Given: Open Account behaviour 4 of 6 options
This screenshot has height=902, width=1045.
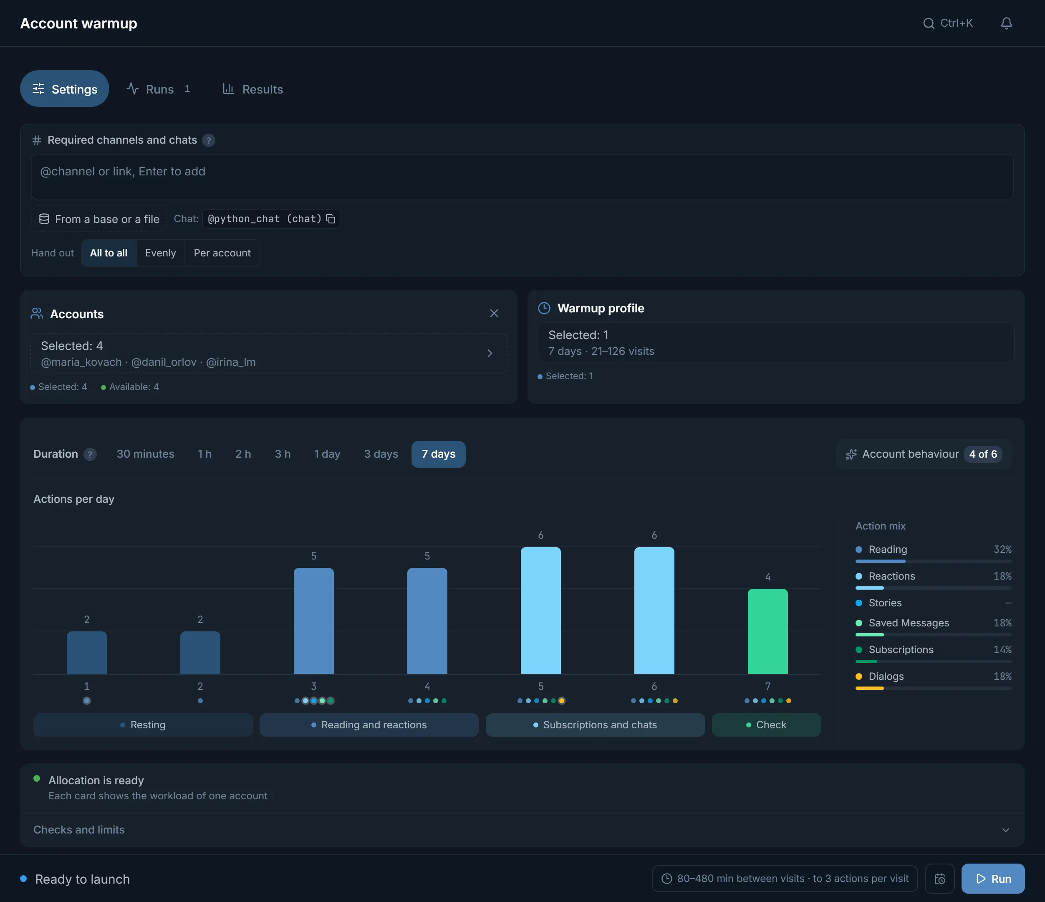Looking at the screenshot, I should [924, 454].
